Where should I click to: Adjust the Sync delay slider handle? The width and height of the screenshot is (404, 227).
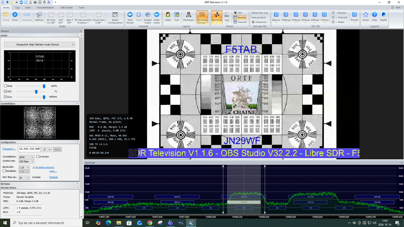pyautogui.click(x=44, y=97)
